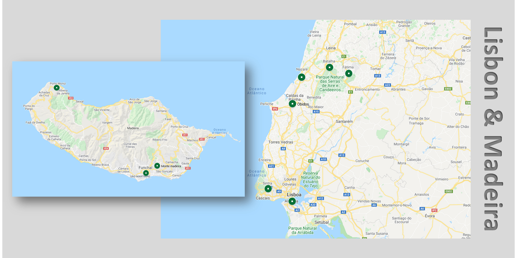517x258 pixels.
Task: Click the Pombal town label
Action: 351,24
